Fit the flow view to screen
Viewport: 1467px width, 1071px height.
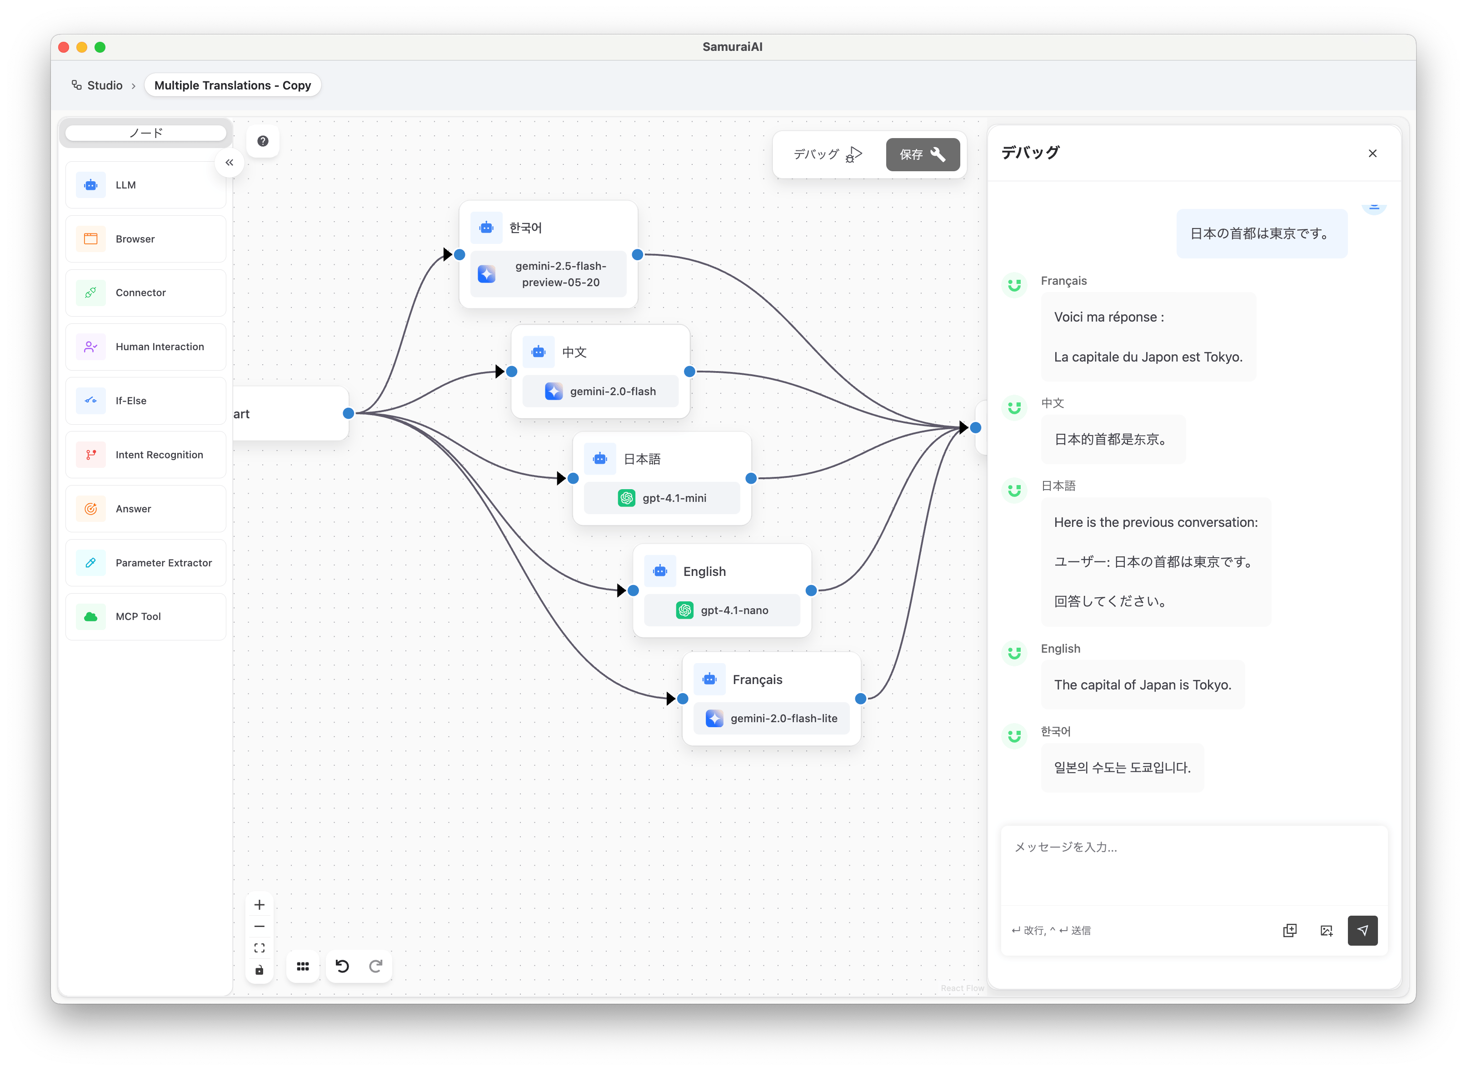259,948
